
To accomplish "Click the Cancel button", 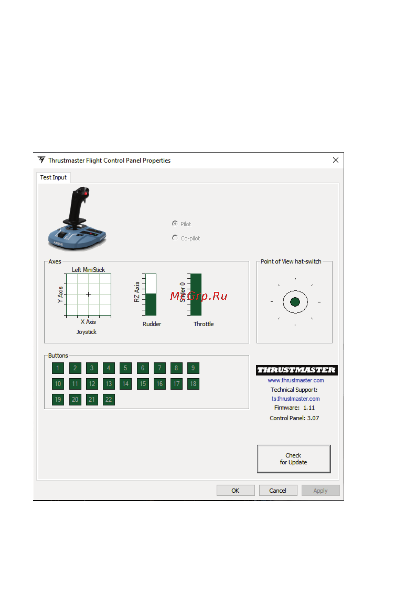I will [x=278, y=490].
